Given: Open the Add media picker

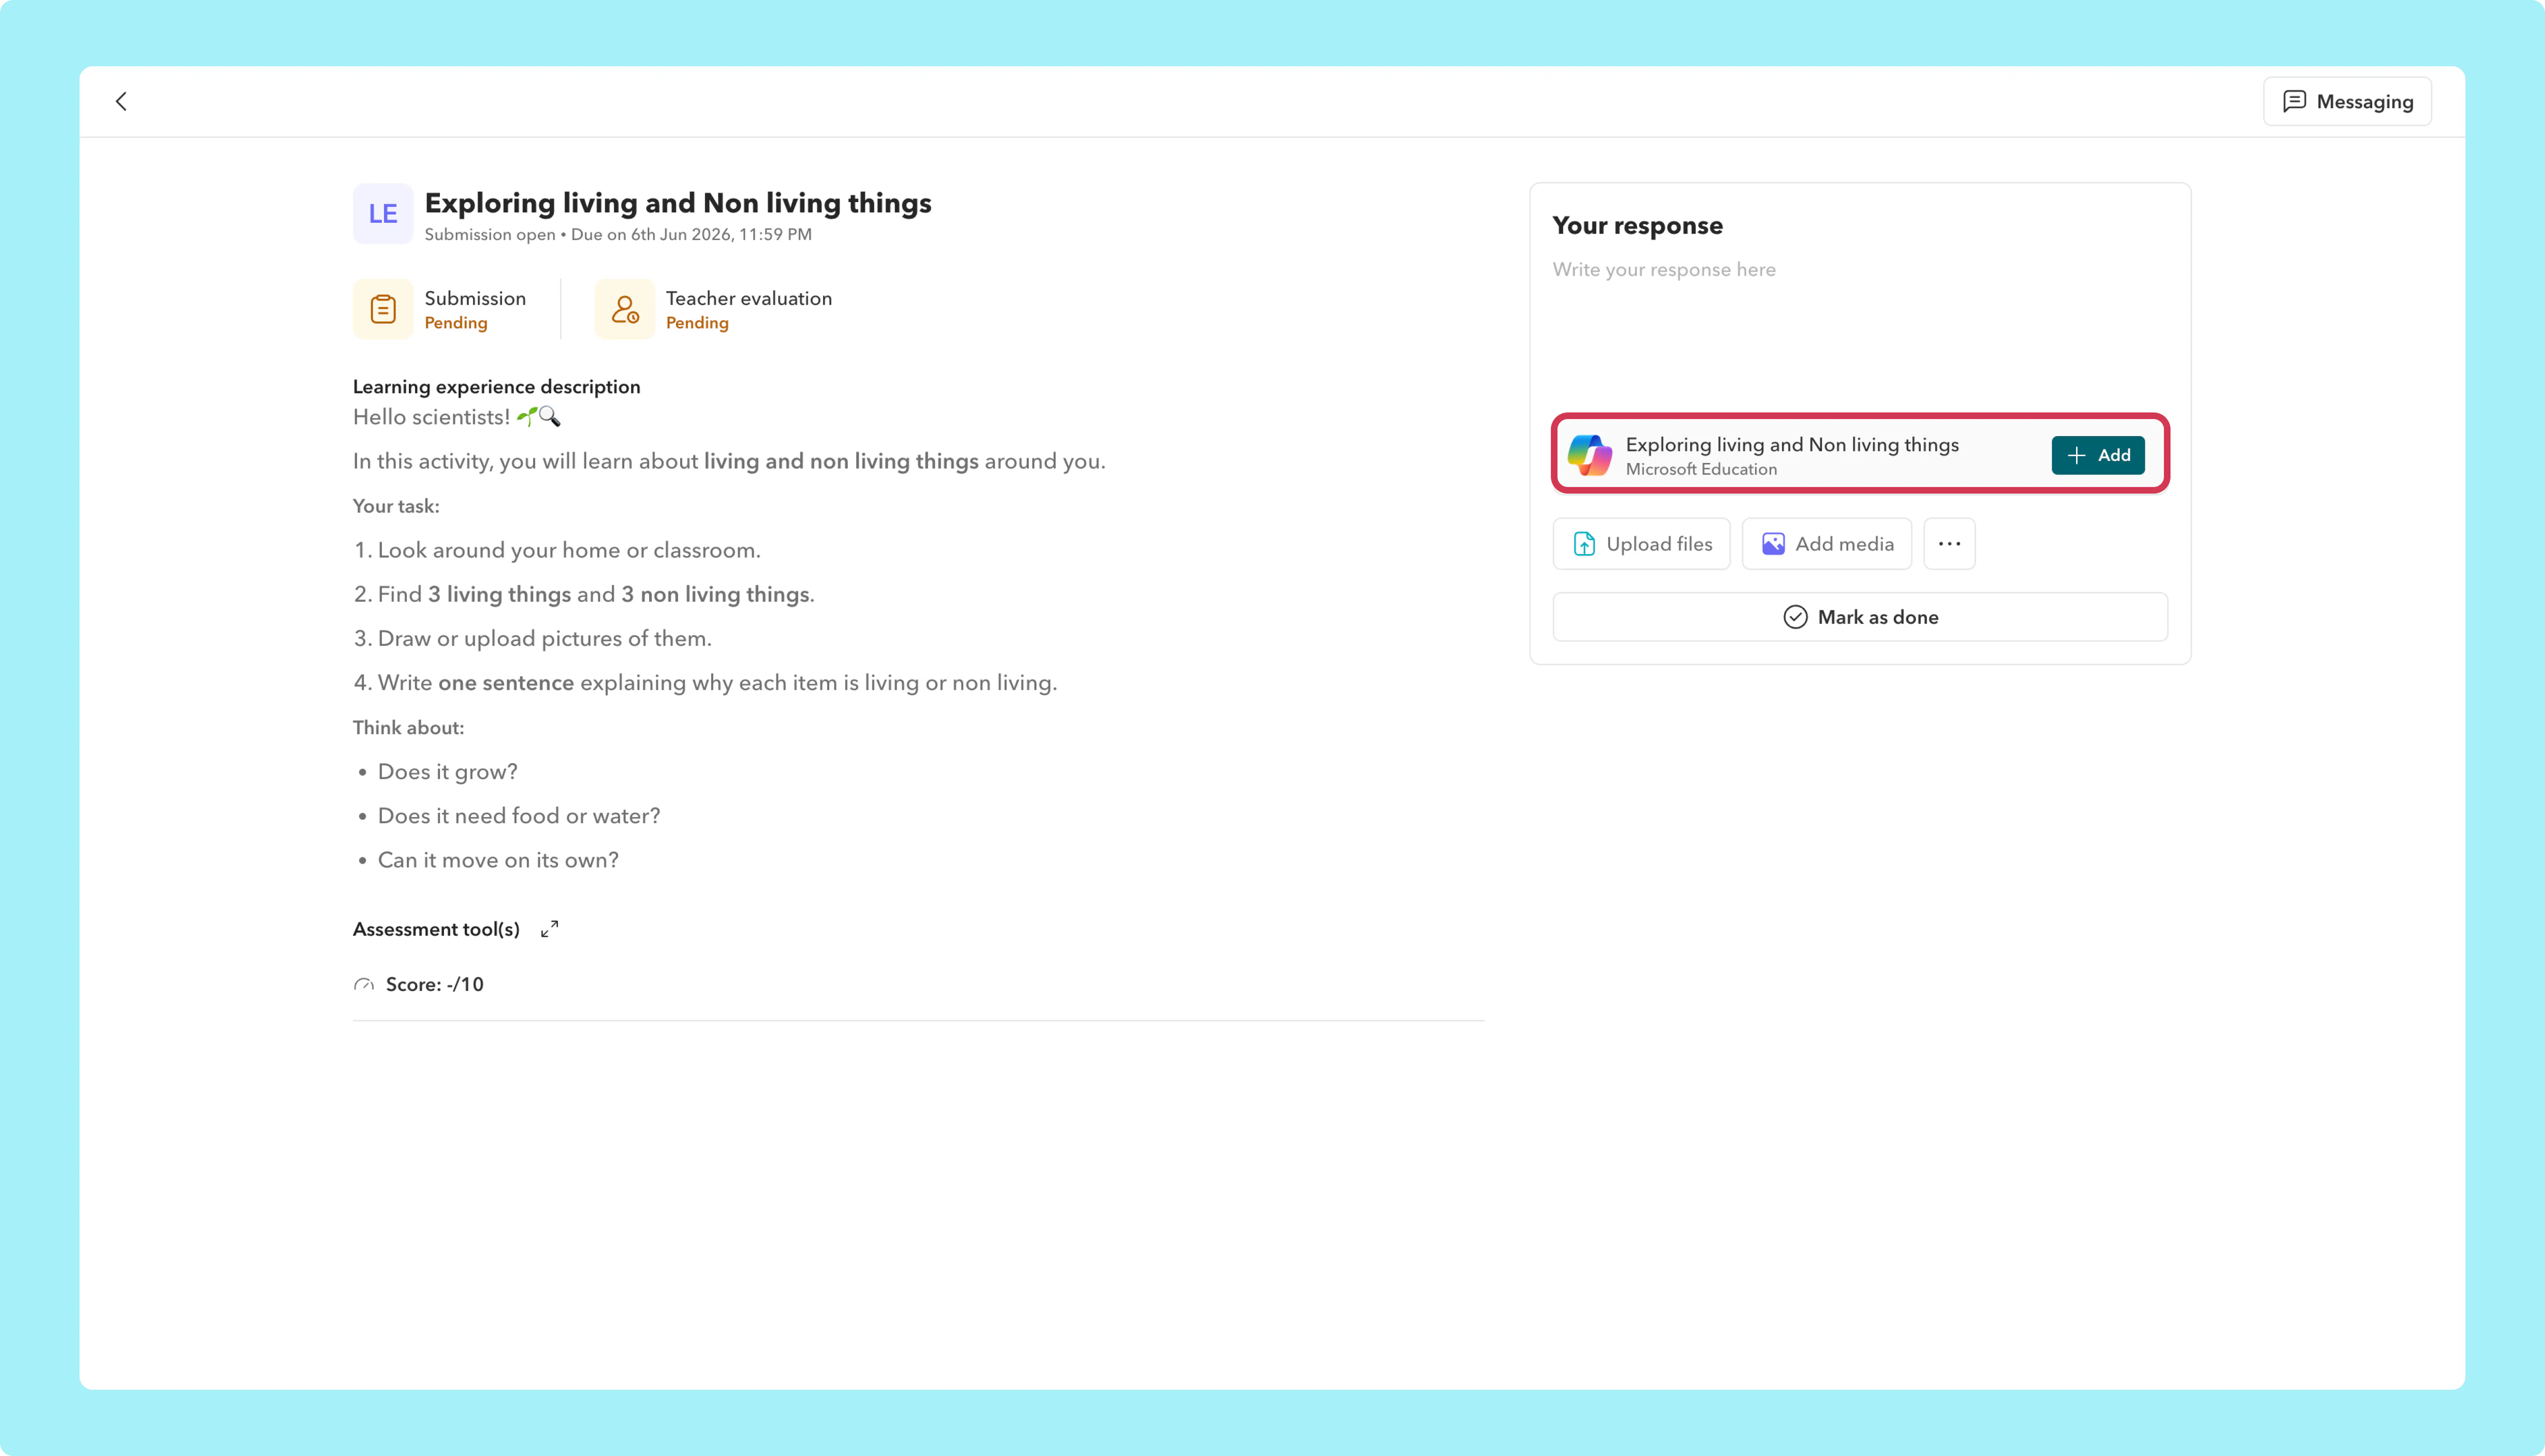Looking at the screenshot, I should (1827, 544).
